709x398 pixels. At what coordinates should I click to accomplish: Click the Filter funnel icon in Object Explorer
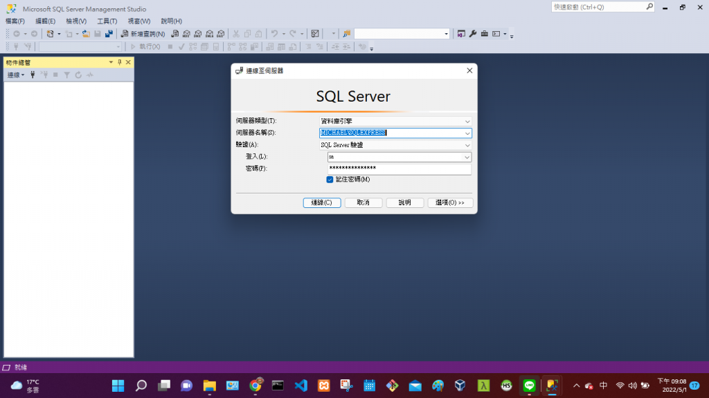[67, 75]
